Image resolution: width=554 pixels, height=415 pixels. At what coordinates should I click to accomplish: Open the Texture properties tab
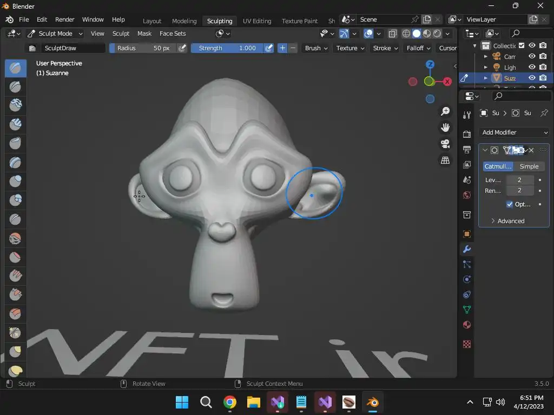coord(467,344)
